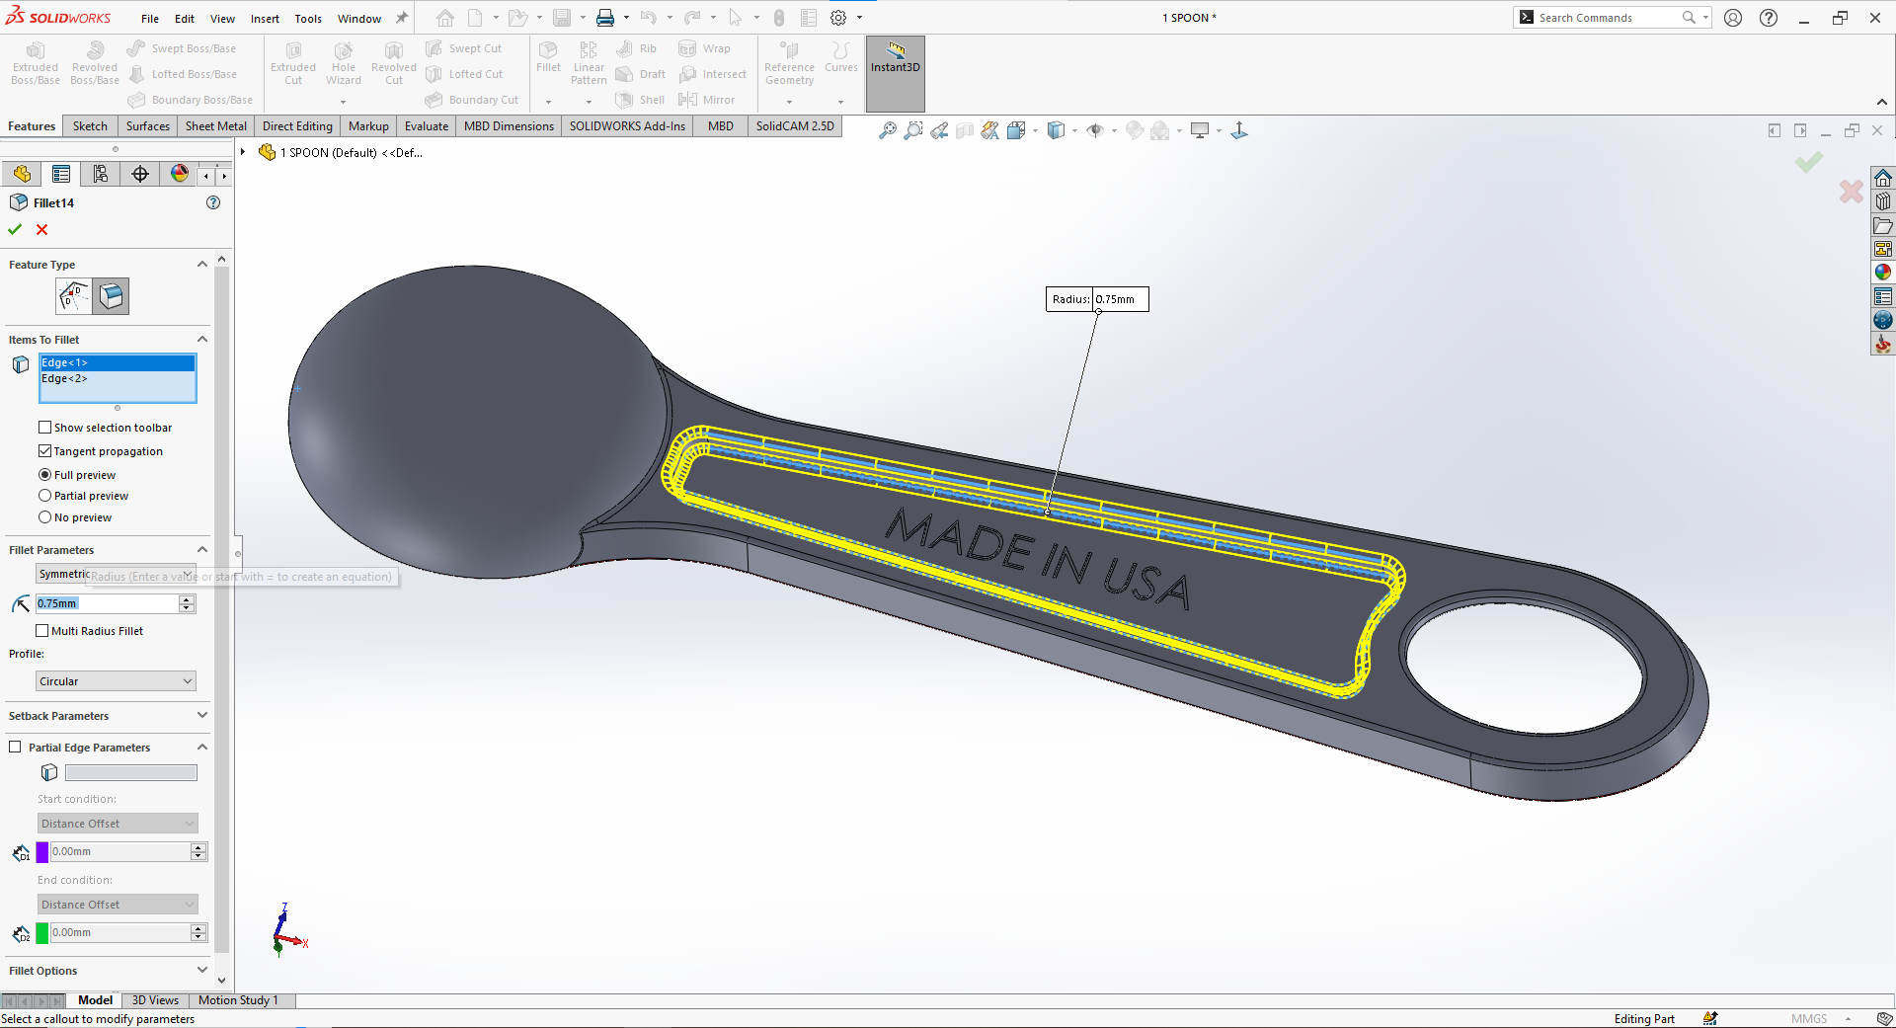Open the 3D Views bottom tab
Screen dimensions: 1896x1028
point(155,1000)
